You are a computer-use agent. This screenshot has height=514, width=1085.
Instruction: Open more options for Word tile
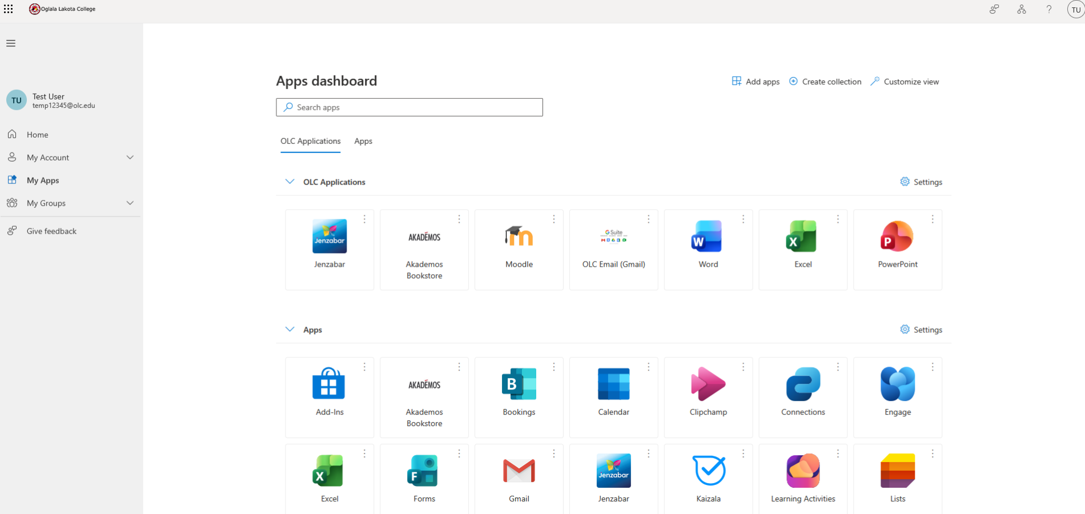pos(744,219)
